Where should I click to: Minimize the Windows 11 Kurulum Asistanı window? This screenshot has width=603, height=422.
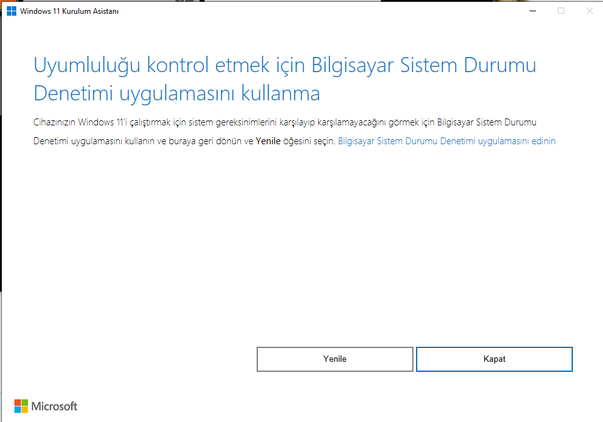pyautogui.click(x=533, y=11)
